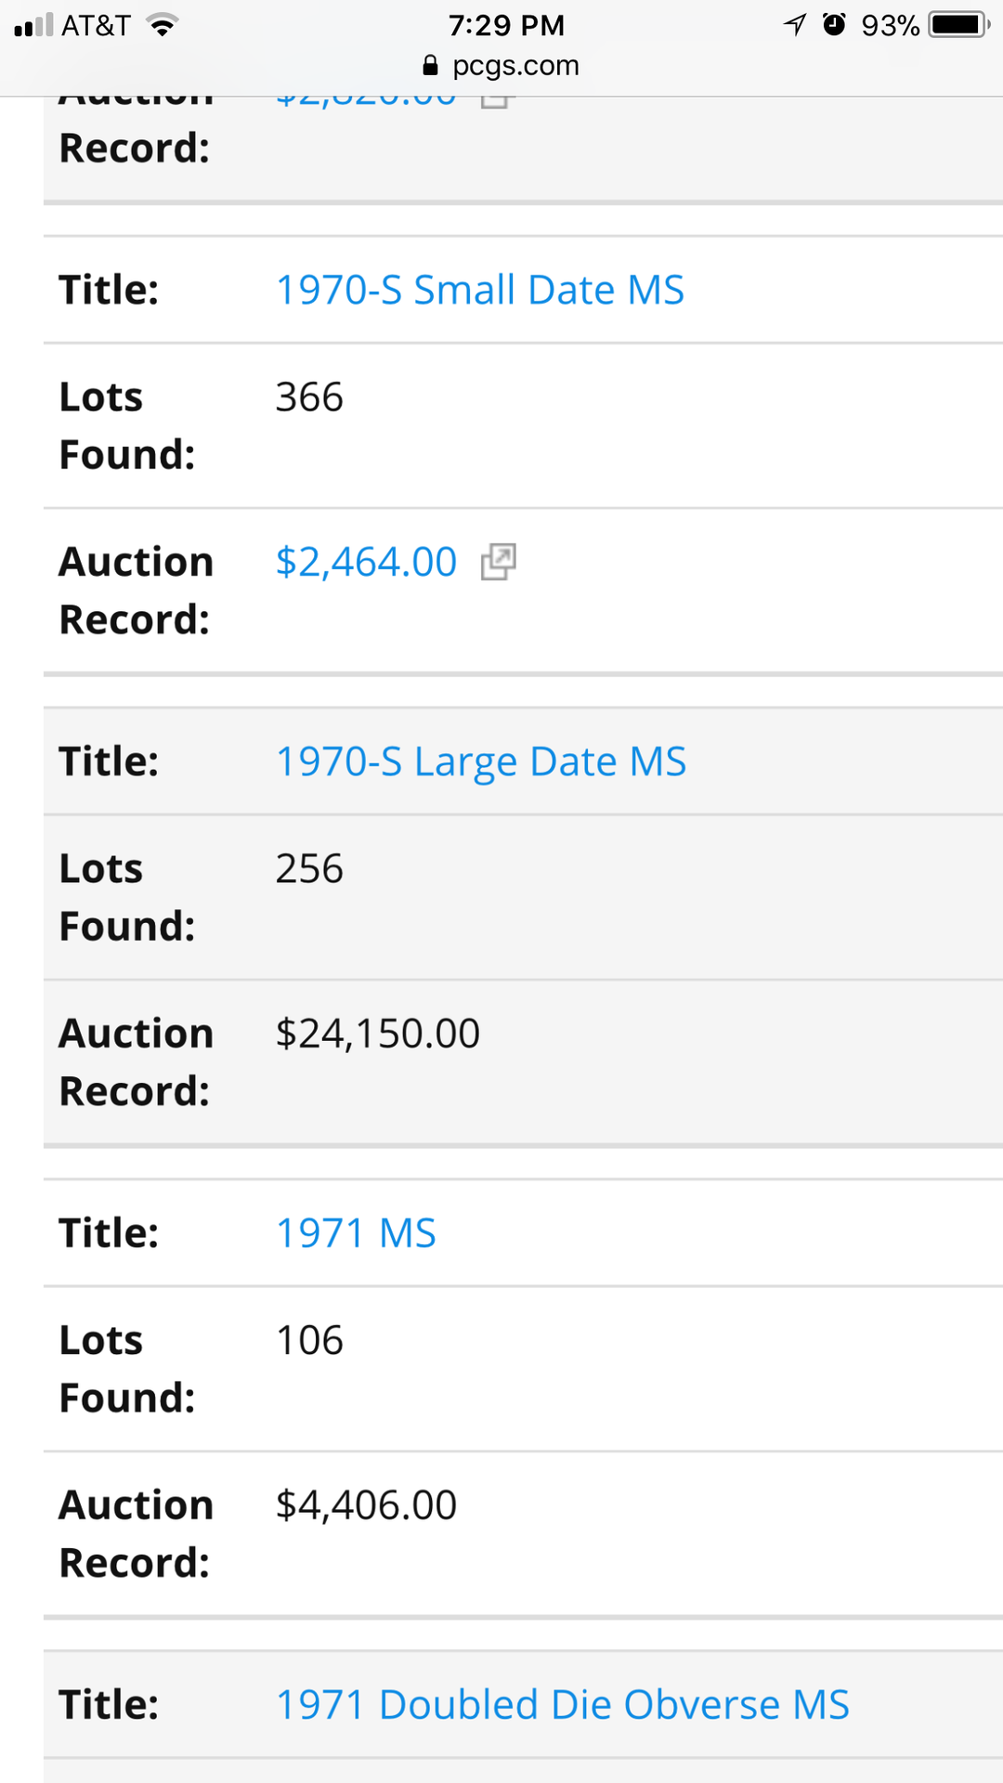The height and width of the screenshot is (1783, 1003).
Task: Tap the lock icon beside pcgs.com
Action: [x=430, y=65]
